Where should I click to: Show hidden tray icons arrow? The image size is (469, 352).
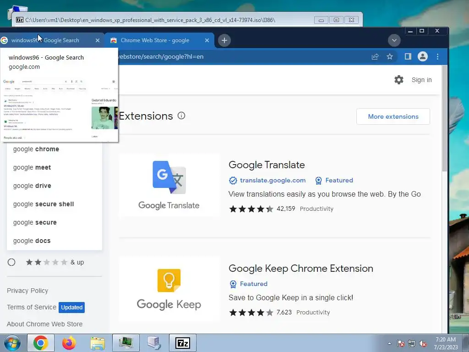[x=389, y=343]
